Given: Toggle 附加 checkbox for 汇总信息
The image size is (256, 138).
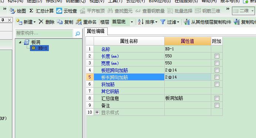Looking at the screenshot, I should point(217,98).
